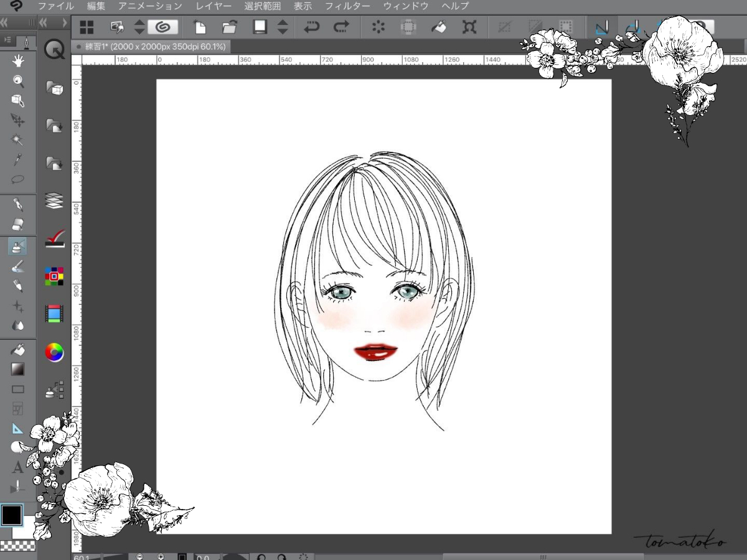Click the 60.1 zoom value field

point(80,558)
